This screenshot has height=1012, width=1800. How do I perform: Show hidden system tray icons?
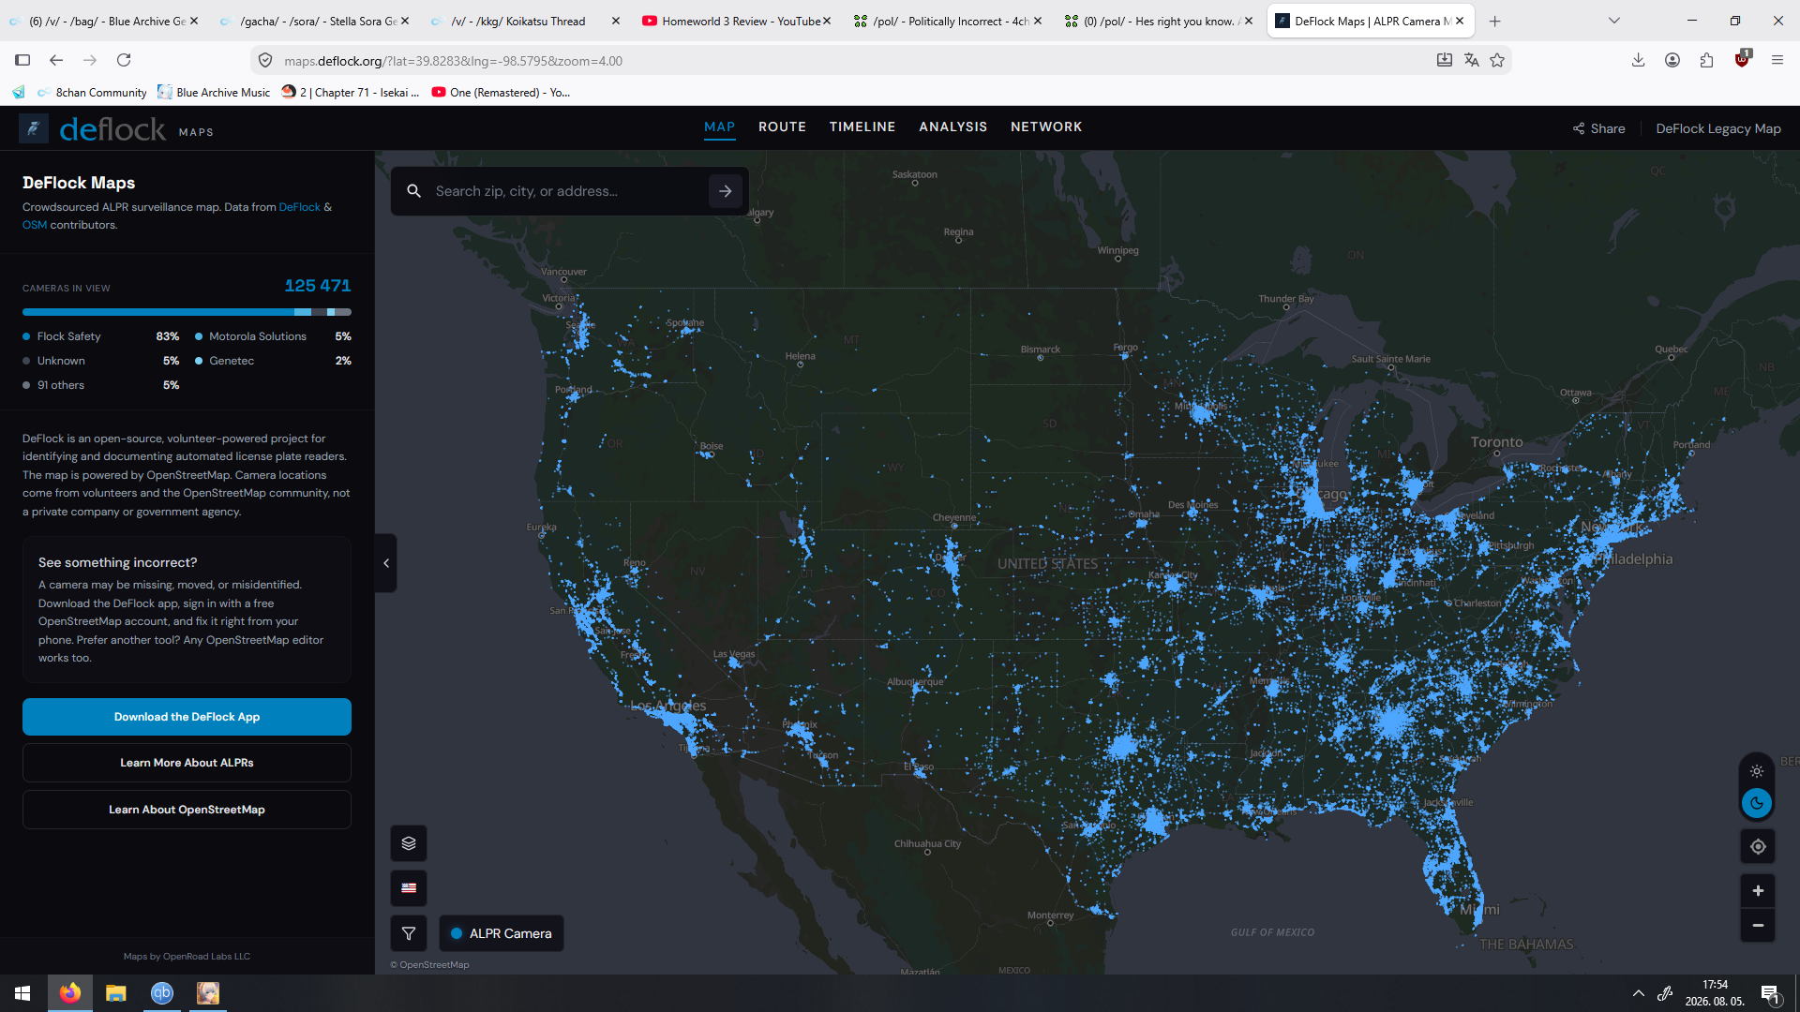tap(1639, 993)
